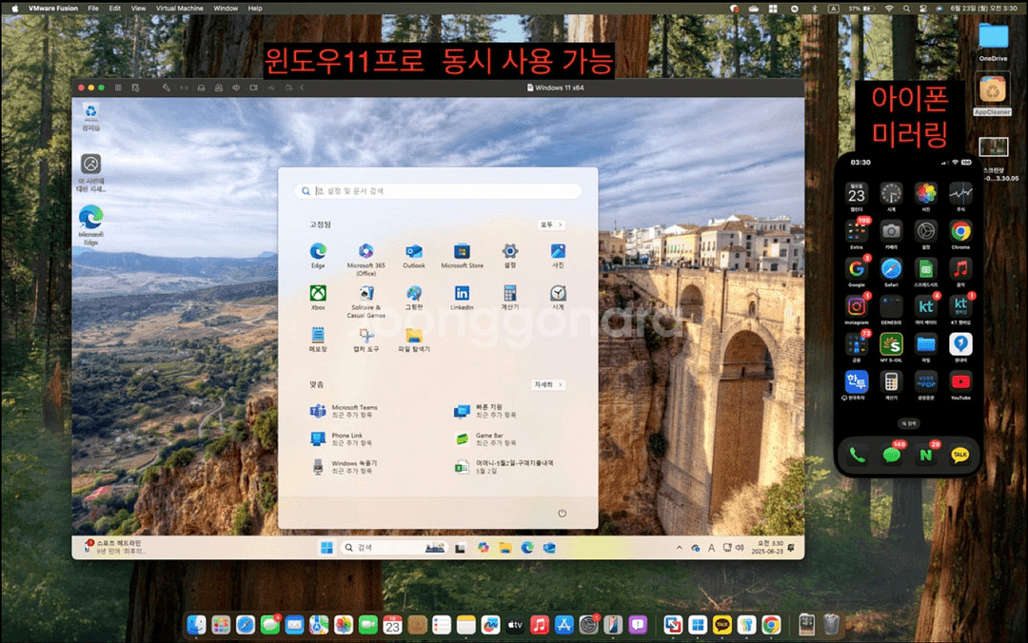Screen dimensions: 1028x643
Task: Open recommended Windows 녹음기 item
Action: [345, 467]
